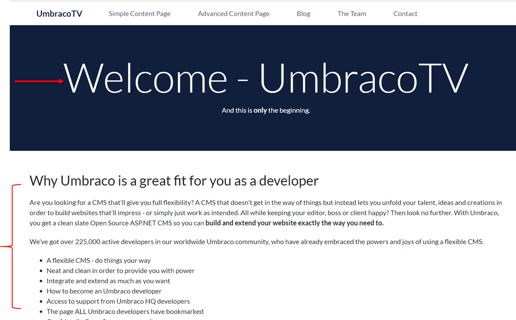The width and height of the screenshot is (516, 320).
Task: Navigate to The Team page
Action: point(352,13)
